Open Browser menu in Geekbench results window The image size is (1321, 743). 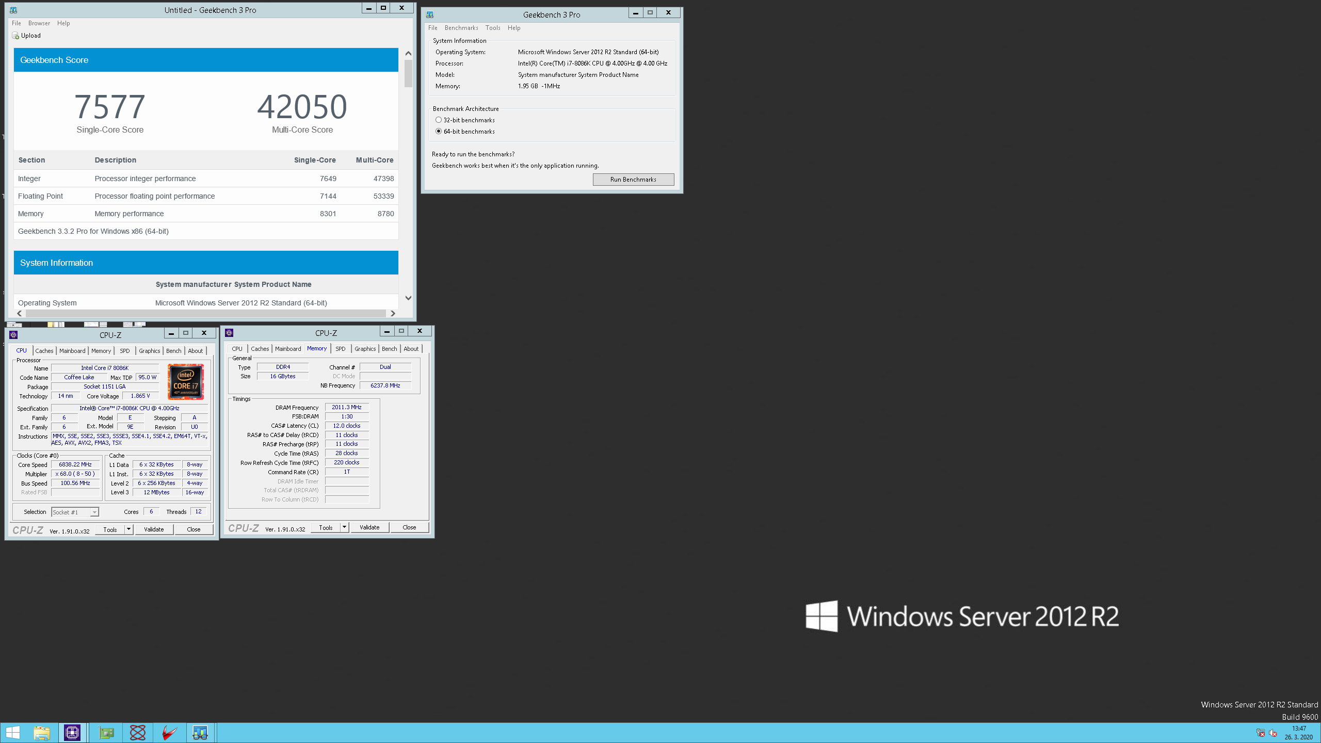39,23
